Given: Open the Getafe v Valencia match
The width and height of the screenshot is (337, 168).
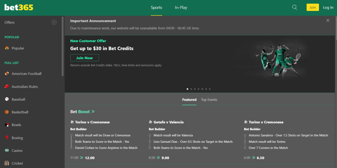Looking at the screenshot, I should (x=168, y=122).
